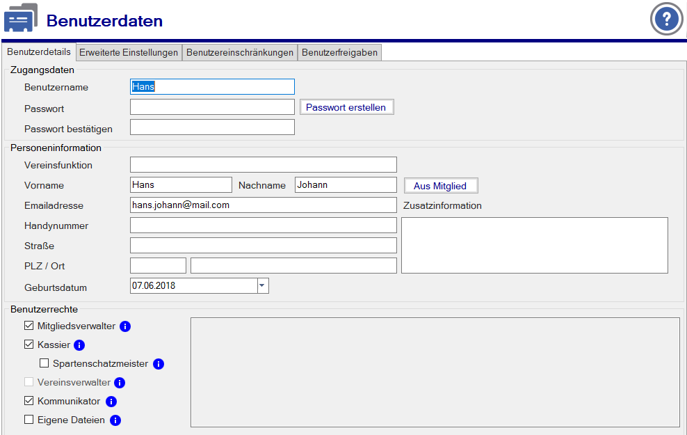Go to Benutzerfreigaben tab

(339, 53)
